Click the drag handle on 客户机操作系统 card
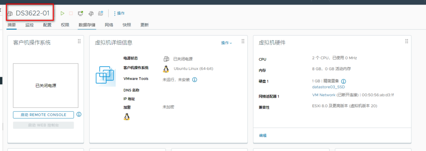Screen dimensions: 426x151 point(79,41)
